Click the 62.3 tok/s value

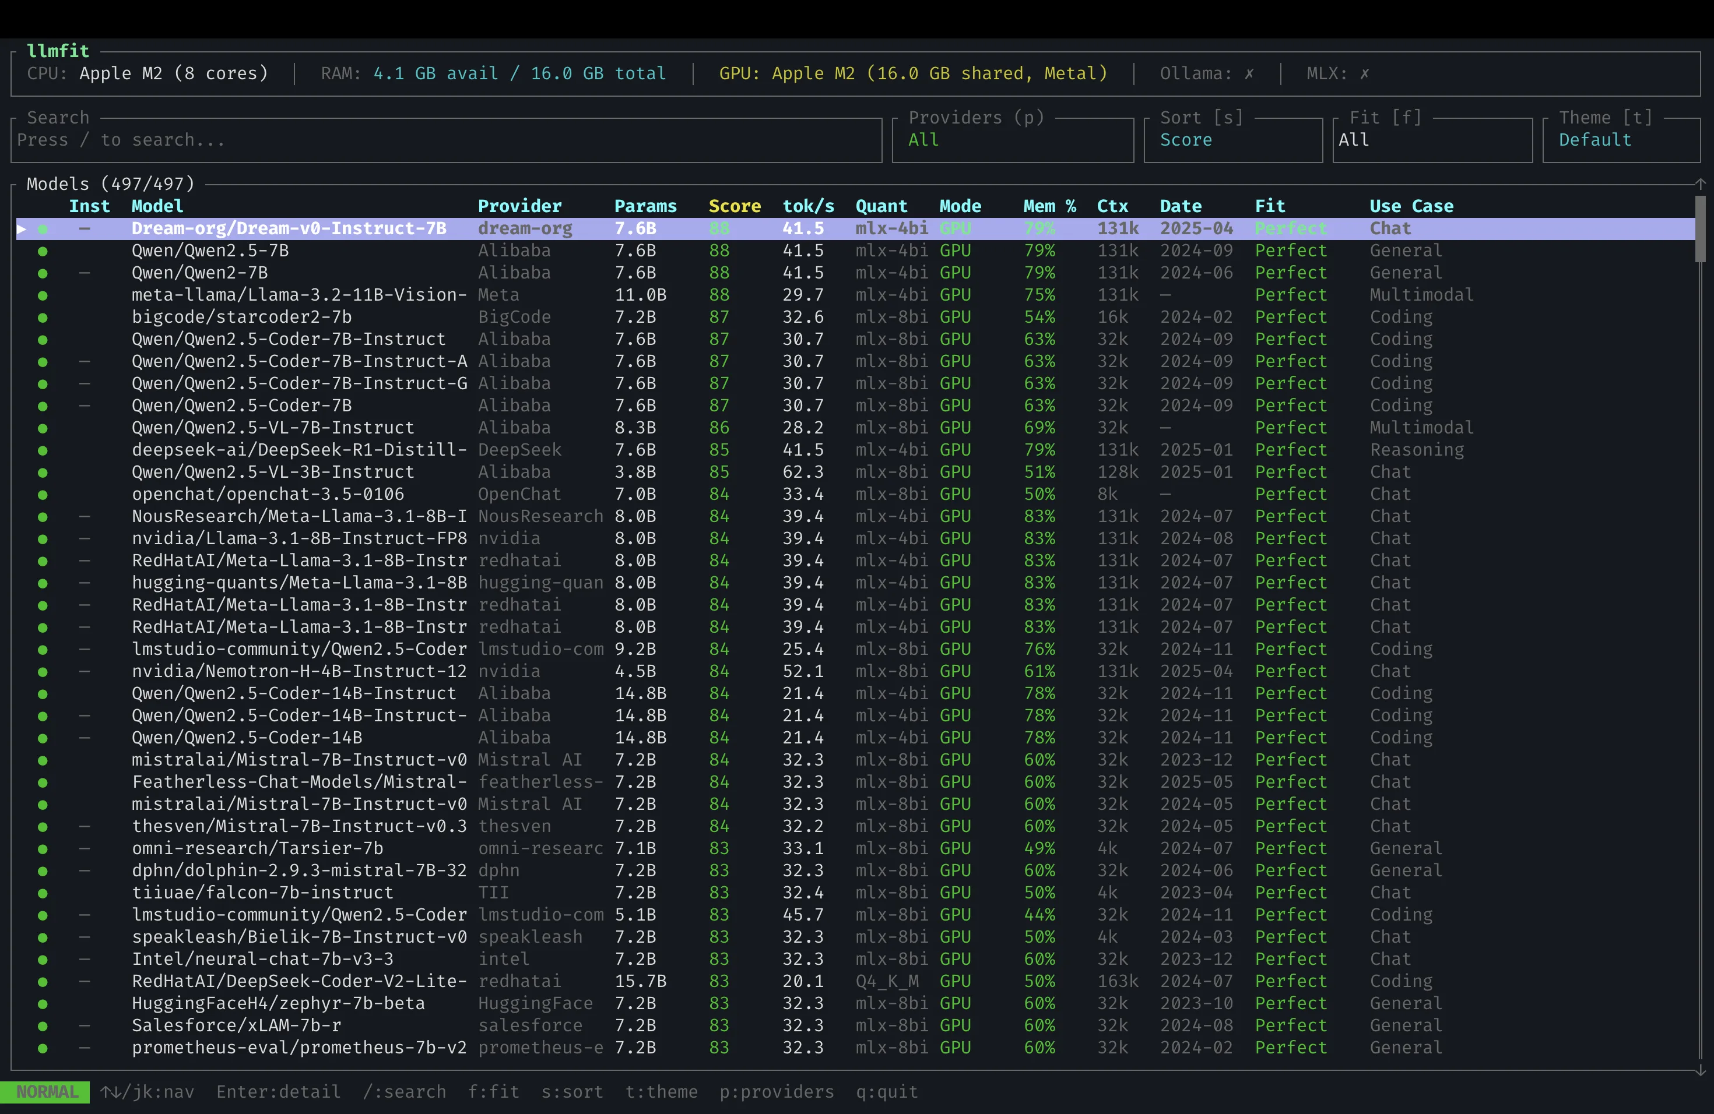(x=803, y=473)
